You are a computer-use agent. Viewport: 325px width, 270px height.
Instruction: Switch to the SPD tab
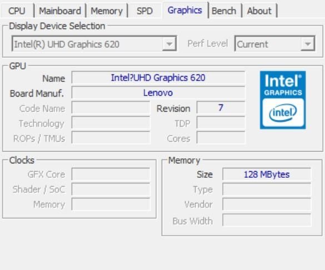144,11
